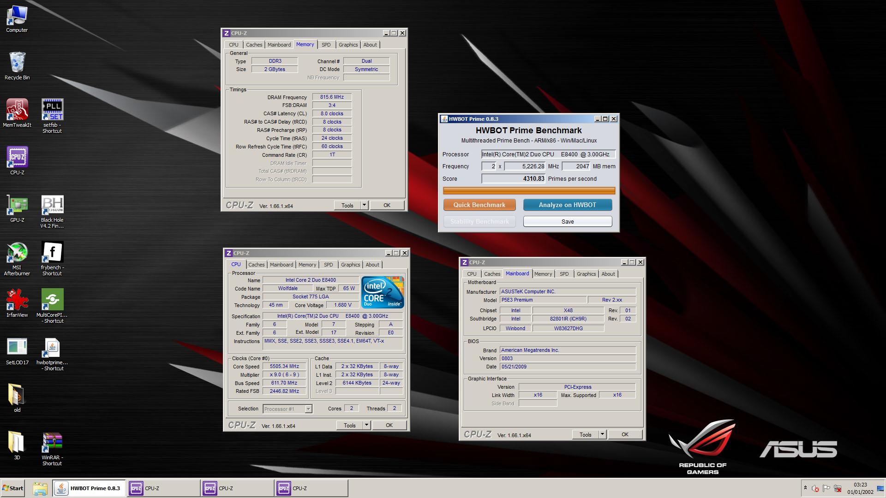
Task: Expand the Tools dropdown arrow in the Mainboard CPU-Z window
Action: [x=602, y=435]
